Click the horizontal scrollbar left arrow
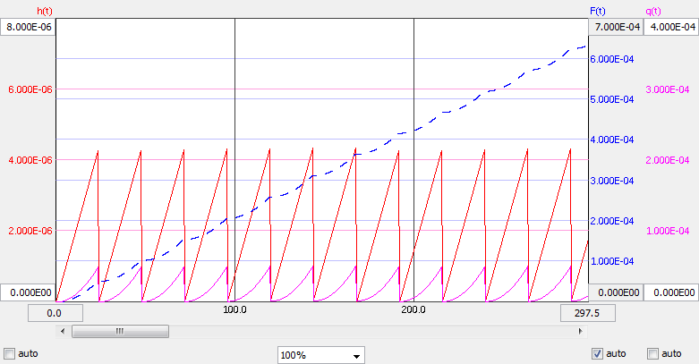 62,331
